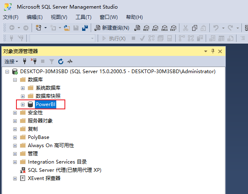Select the PowerBI database
This screenshot has width=248, height=194.
[x=46, y=104]
